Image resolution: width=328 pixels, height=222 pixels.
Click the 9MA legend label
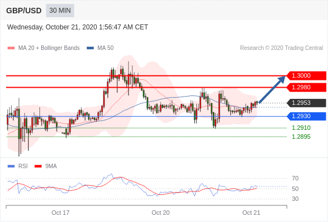point(51,167)
